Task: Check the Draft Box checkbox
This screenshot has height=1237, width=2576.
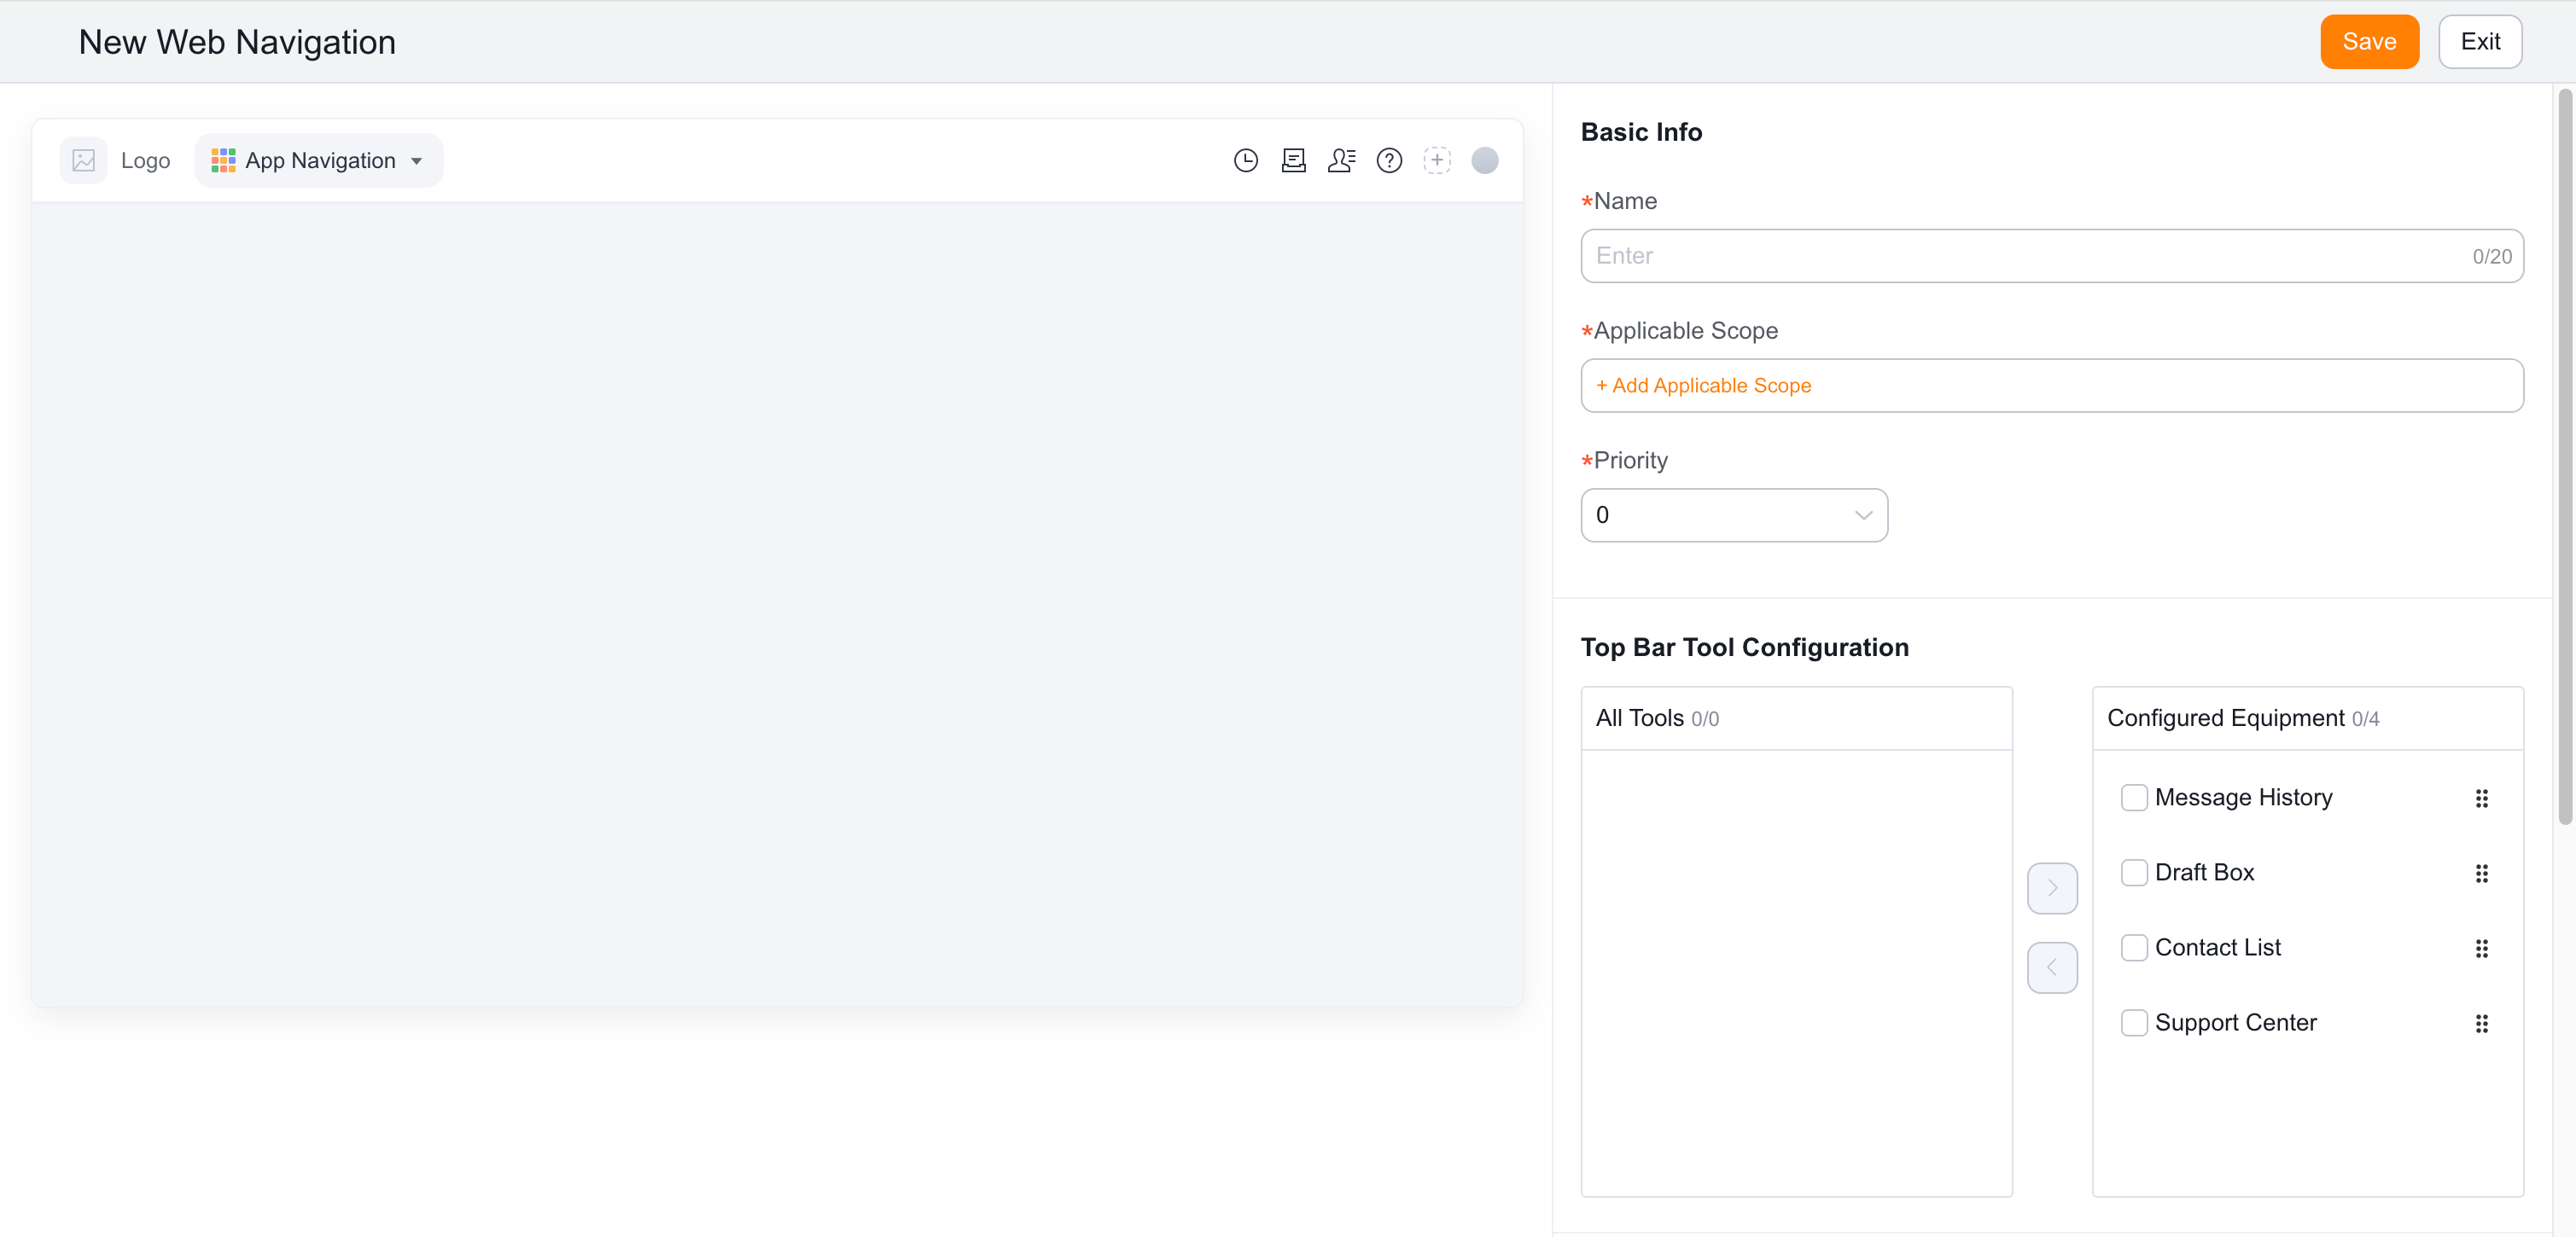Action: click(2134, 872)
